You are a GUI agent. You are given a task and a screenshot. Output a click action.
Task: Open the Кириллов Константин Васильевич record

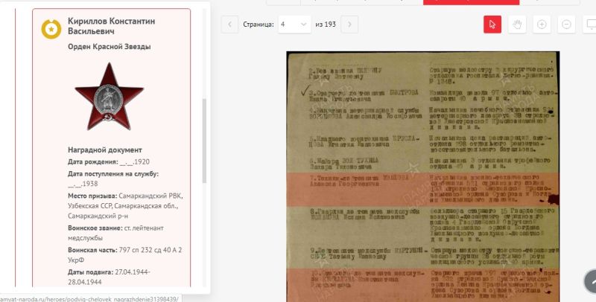pyautogui.click(x=111, y=27)
